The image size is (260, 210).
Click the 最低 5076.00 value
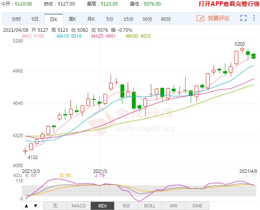click(152, 4)
